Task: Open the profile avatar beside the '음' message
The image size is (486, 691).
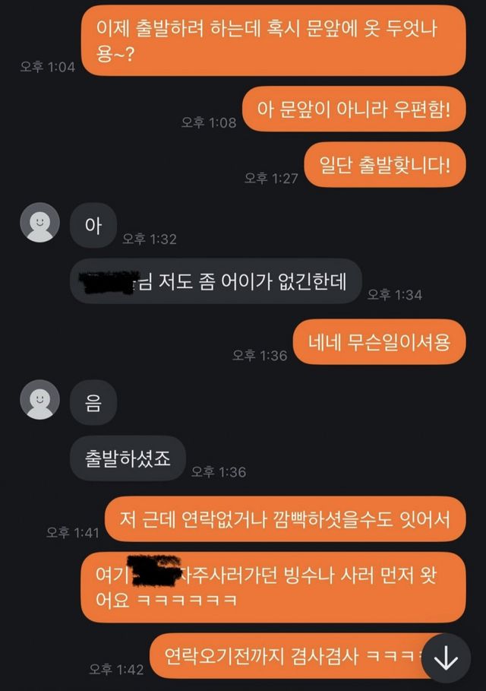Action: 39,399
